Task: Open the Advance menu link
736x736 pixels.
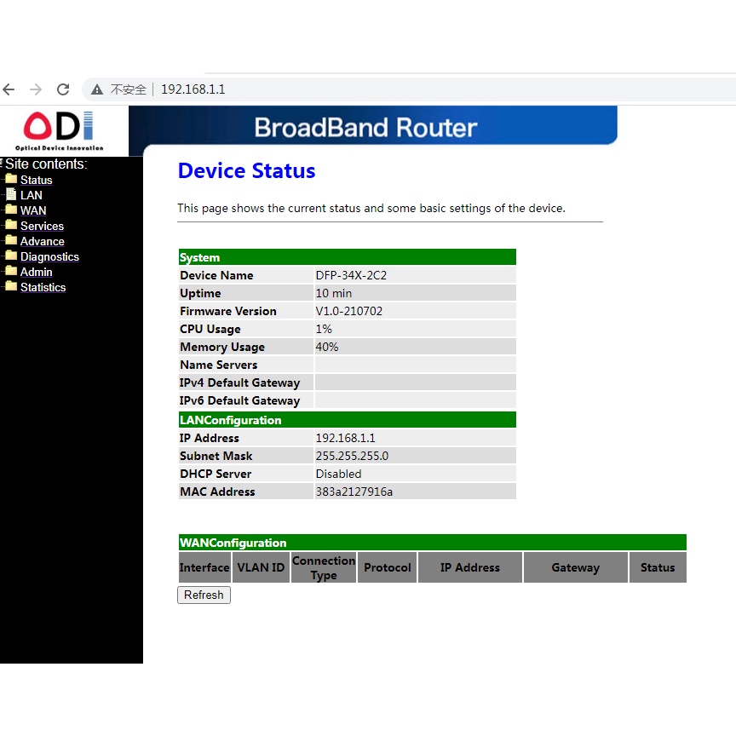Action: (x=43, y=241)
